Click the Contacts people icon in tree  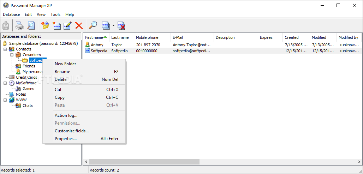tap(11, 49)
